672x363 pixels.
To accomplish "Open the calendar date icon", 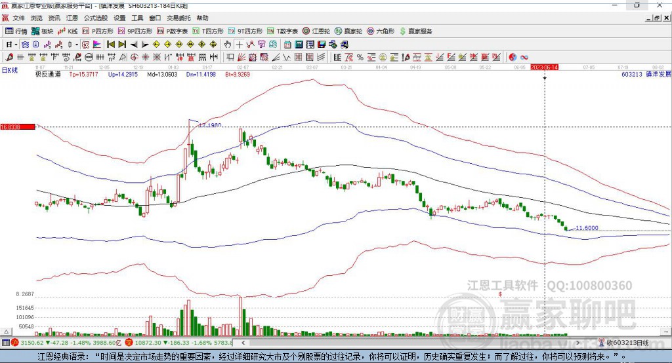I will [x=287, y=45].
